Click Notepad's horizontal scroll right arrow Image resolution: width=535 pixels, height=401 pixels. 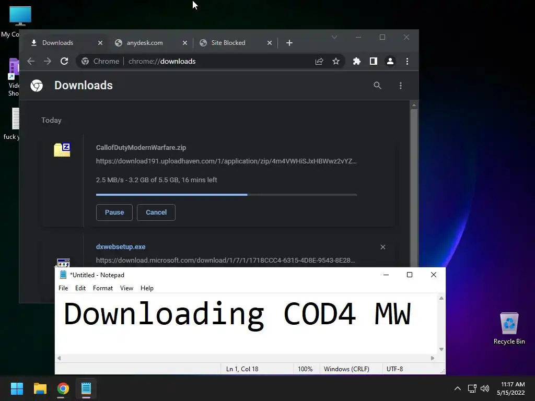pyautogui.click(x=433, y=358)
